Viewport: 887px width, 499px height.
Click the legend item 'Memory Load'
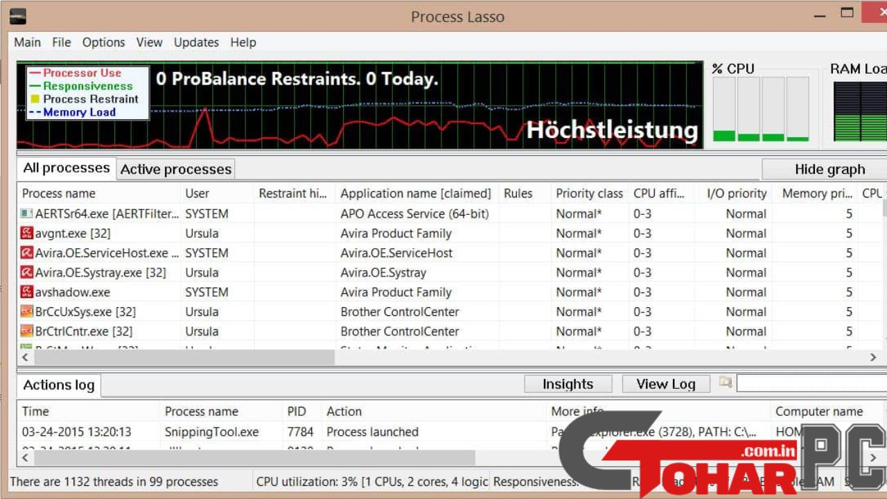coord(79,112)
